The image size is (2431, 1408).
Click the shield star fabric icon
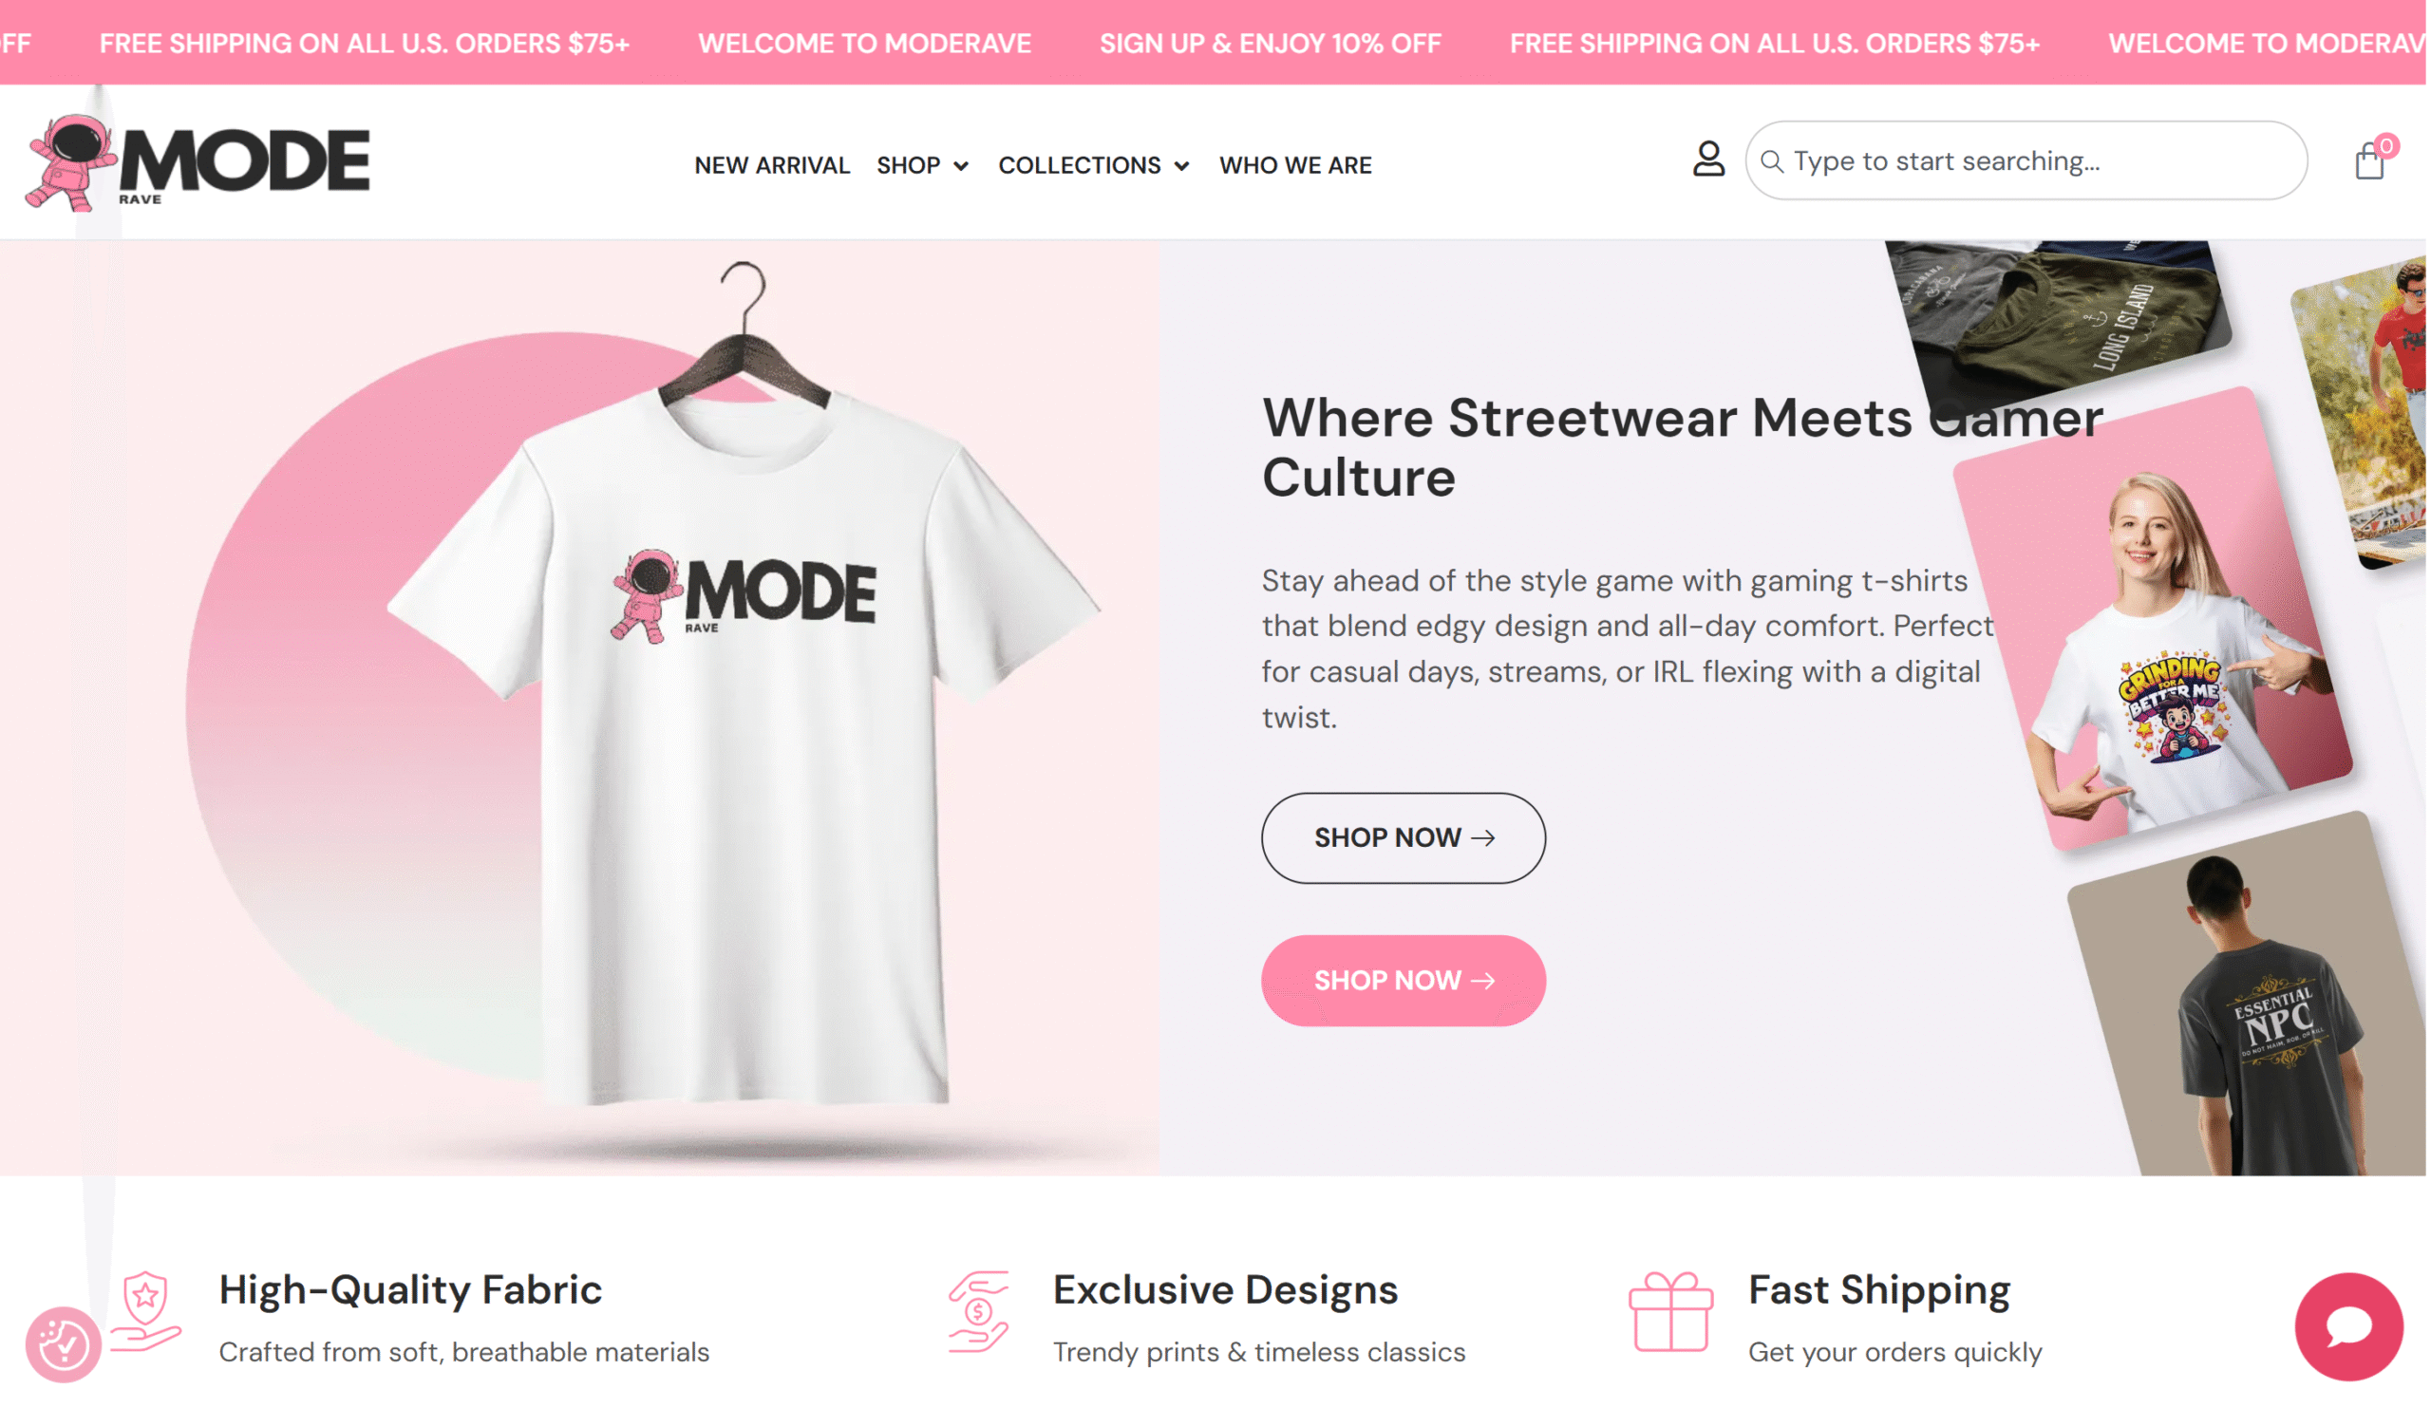tap(145, 1312)
